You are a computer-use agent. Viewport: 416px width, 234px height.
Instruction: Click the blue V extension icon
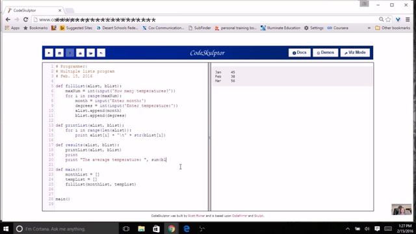[398, 19]
